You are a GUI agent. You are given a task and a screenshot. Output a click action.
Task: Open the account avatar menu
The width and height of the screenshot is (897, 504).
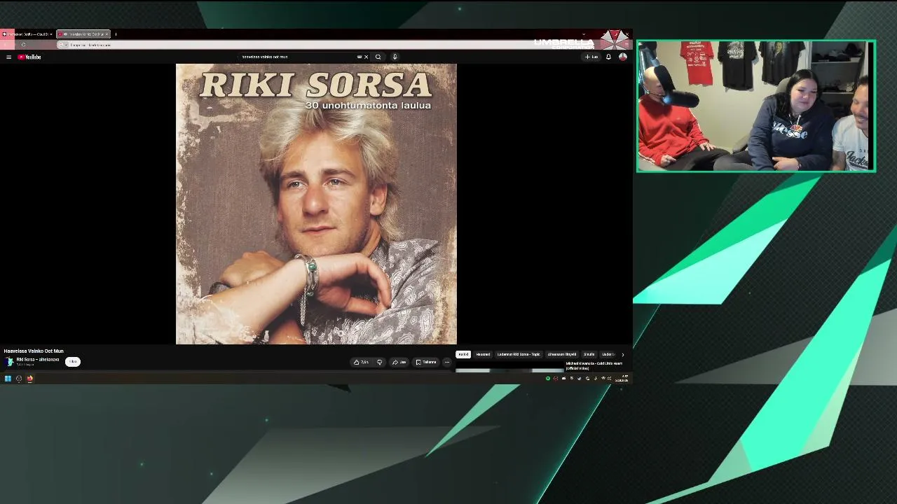tap(622, 57)
